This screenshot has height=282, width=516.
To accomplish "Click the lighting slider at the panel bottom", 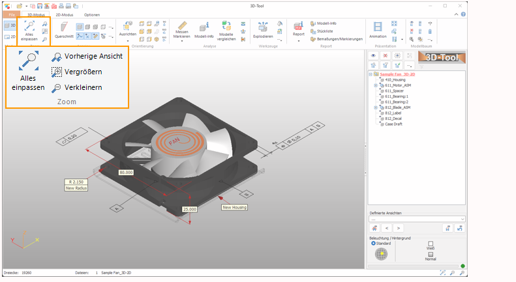I will point(413,266).
